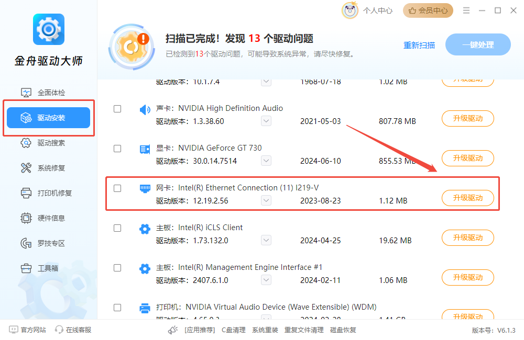Click the 金舟驱动大师 gear logo
524x340 pixels.
coord(49,29)
